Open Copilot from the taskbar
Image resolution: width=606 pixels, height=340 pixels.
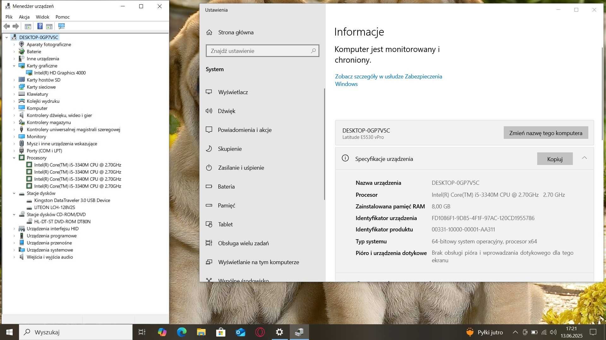pos(162,332)
